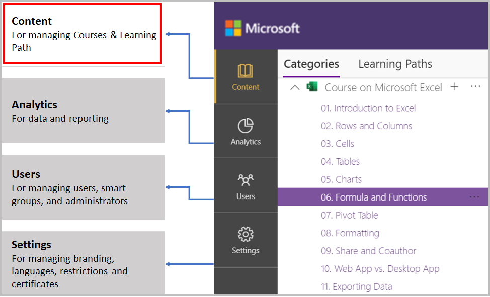Screen dimensions: 490x297
Task: Add item with plus icon beside course
Action: coord(454,86)
